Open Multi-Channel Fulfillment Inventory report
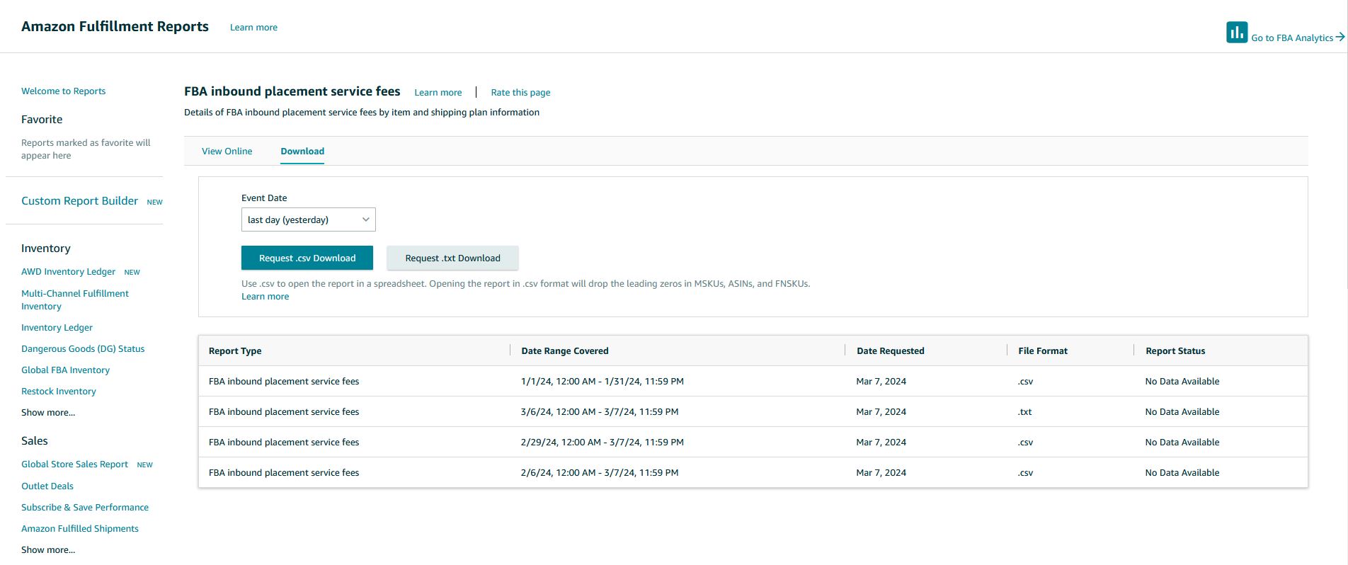Screen dimensions: 1348x565 pyautogui.click(x=75, y=299)
